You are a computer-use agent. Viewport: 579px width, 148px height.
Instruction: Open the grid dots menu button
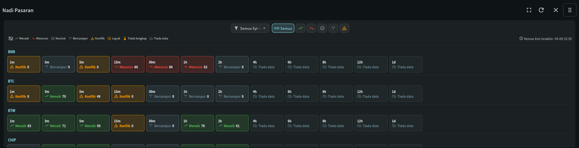570,10
